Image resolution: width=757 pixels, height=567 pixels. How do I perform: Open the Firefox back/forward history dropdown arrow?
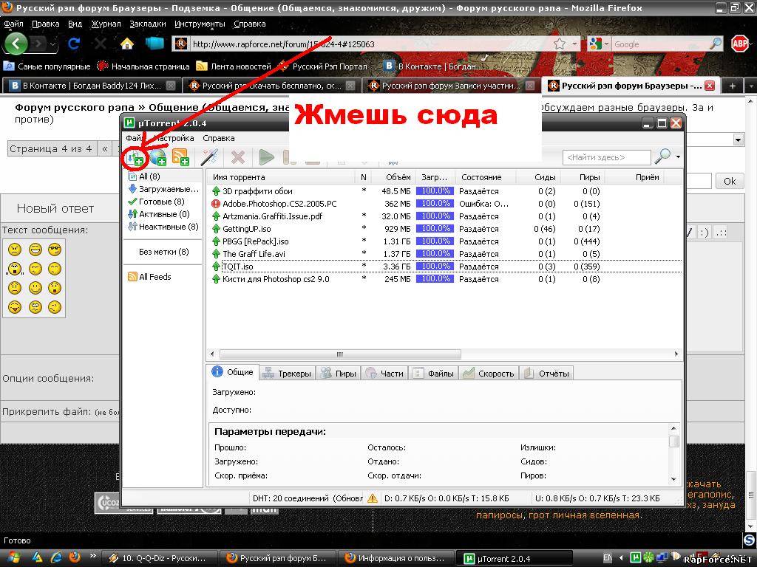click(x=53, y=44)
